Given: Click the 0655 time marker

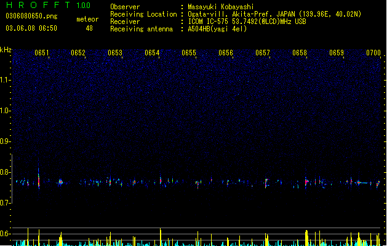Looking at the screenshot, I should pos(189,53).
